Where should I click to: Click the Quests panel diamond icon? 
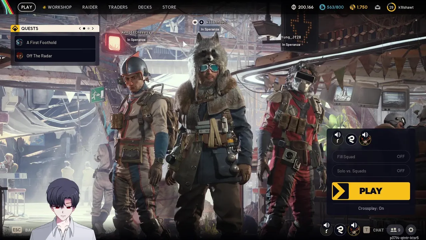(x=15, y=28)
